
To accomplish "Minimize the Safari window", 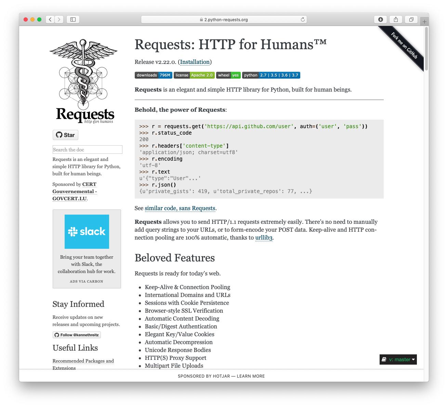I will [x=32, y=19].
